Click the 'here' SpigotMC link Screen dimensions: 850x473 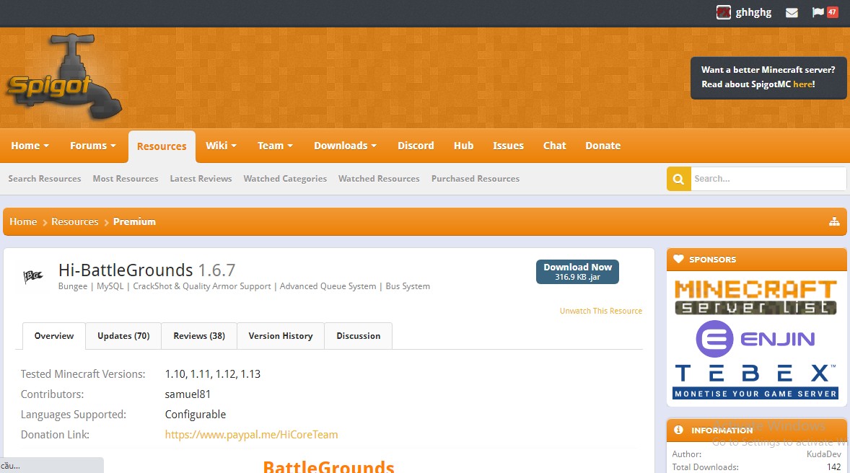click(802, 84)
